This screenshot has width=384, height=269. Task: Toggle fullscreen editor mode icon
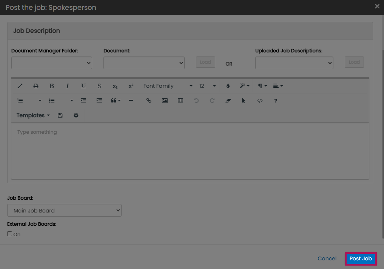click(x=20, y=86)
